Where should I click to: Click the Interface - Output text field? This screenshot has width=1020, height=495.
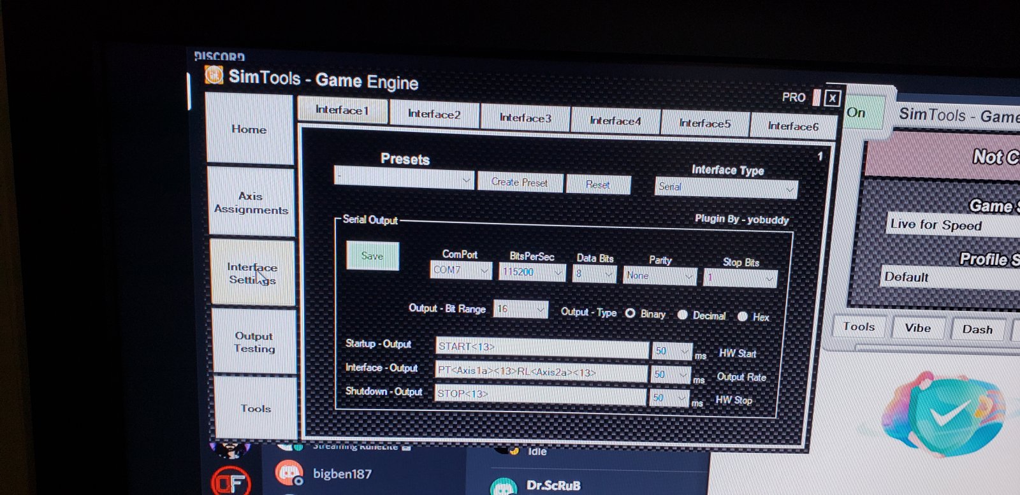[x=541, y=371]
